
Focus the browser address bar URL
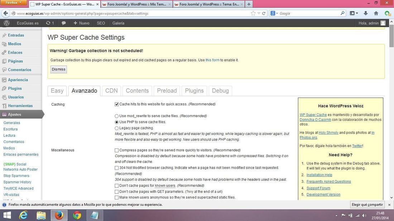(133, 14)
